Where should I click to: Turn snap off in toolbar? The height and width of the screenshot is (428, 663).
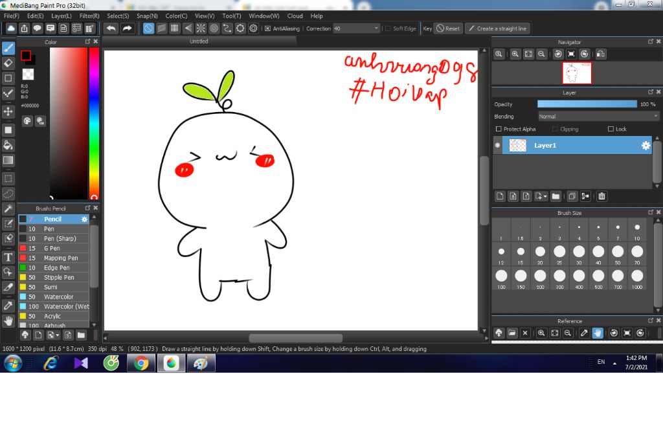(148, 28)
